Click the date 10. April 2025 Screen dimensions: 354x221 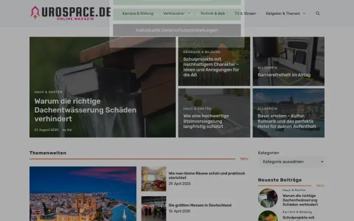click(x=179, y=212)
